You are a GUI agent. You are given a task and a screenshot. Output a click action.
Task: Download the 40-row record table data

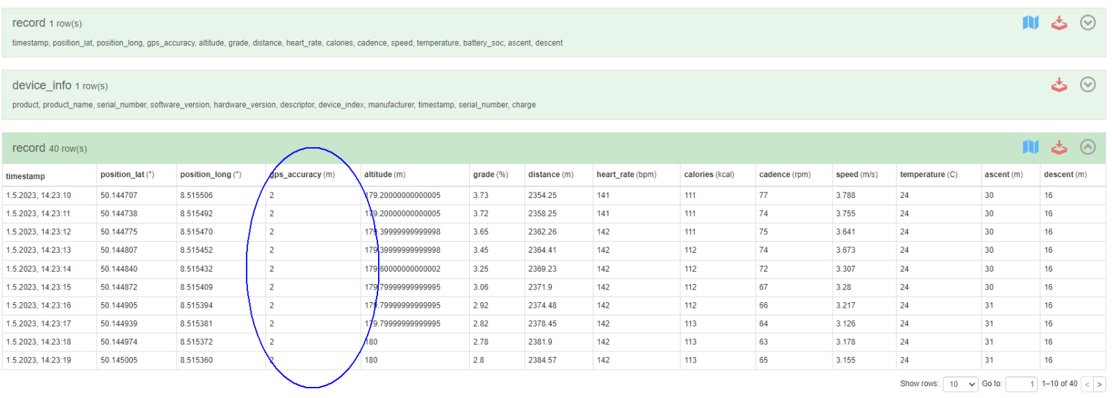pyautogui.click(x=1058, y=147)
